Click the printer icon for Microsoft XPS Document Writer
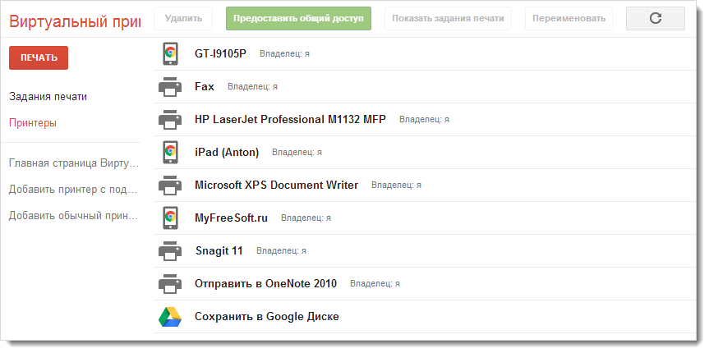Image resolution: width=709 pixels, height=353 pixels. (170, 186)
